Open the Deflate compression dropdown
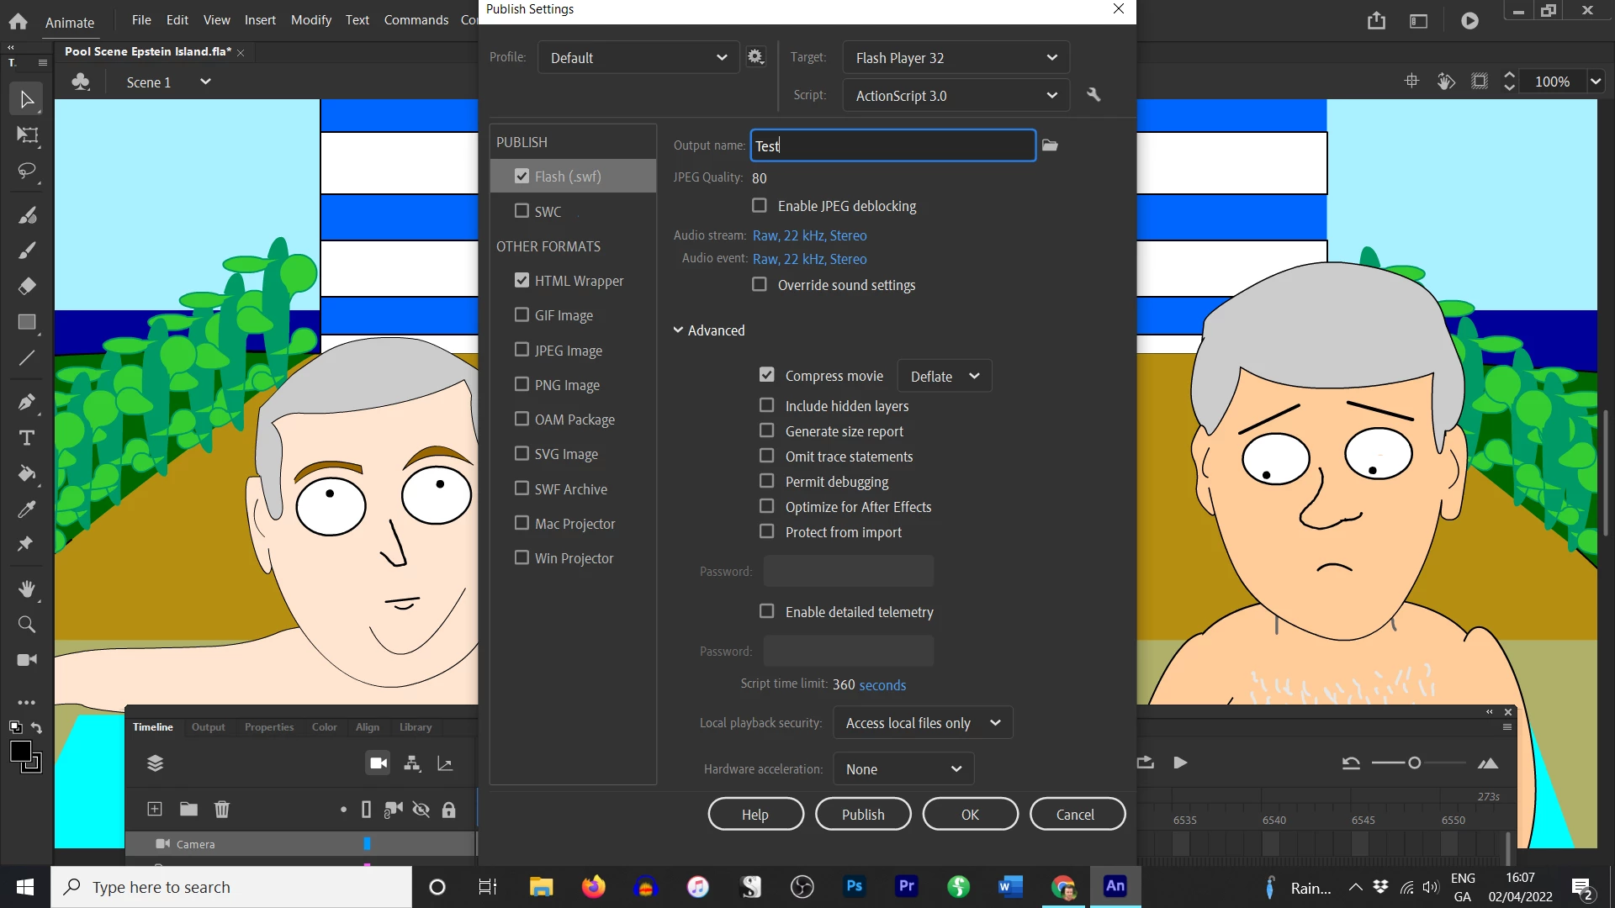Image resolution: width=1615 pixels, height=908 pixels. [945, 376]
